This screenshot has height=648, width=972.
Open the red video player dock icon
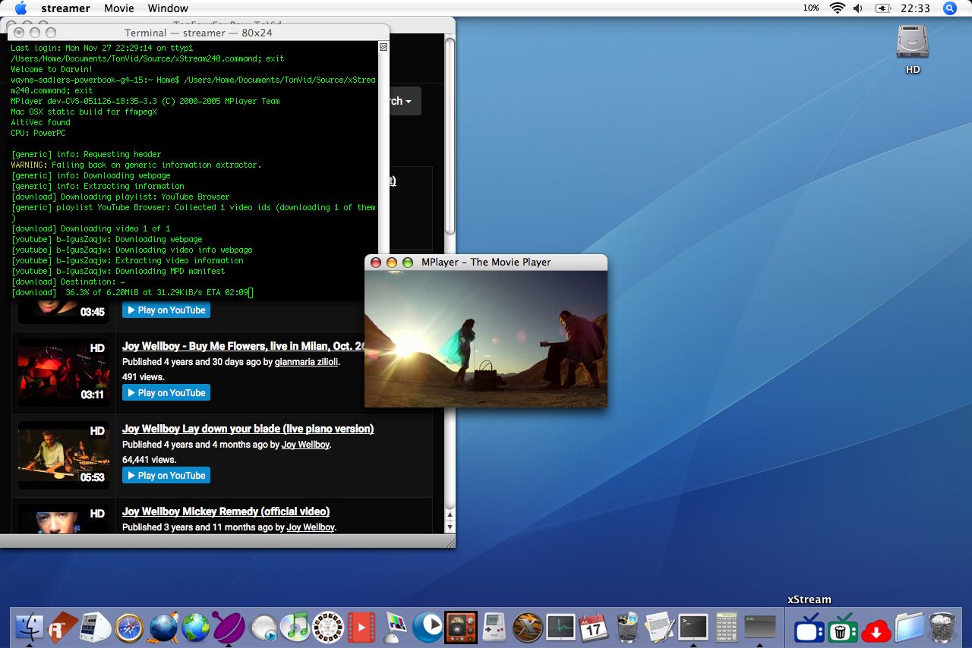pos(361,627)
